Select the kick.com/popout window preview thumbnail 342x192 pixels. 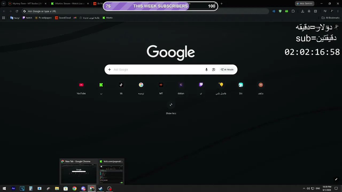click(x=111, y=171)
